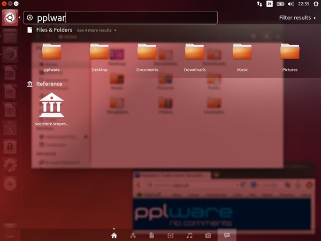Click the Reference category header
This screenshot has width=321, height=241.
click(49, 84)
